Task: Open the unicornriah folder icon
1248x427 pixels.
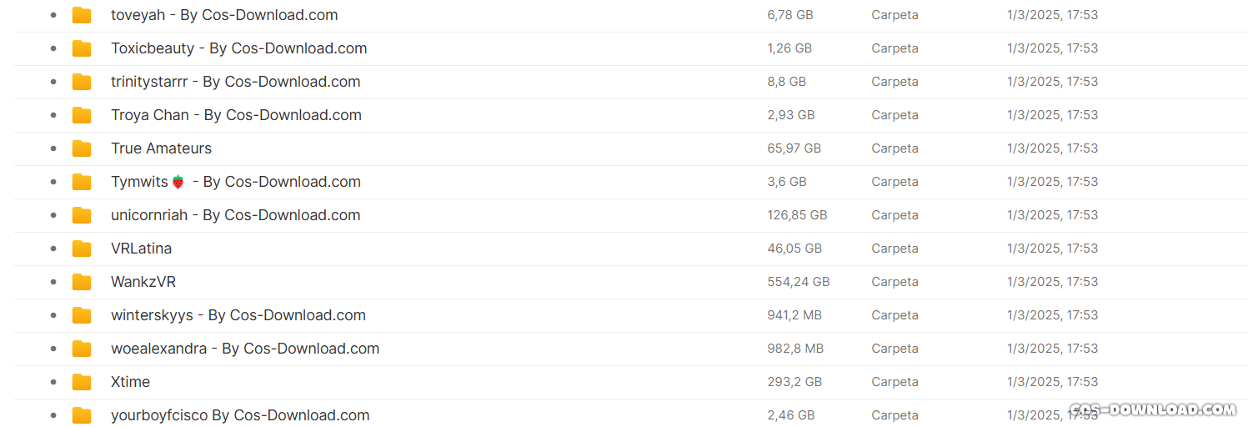Action: click(x=82, y=215)
